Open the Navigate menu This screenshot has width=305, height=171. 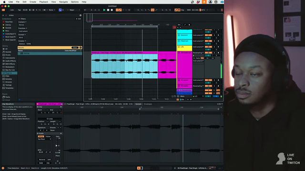coord(63,2)
